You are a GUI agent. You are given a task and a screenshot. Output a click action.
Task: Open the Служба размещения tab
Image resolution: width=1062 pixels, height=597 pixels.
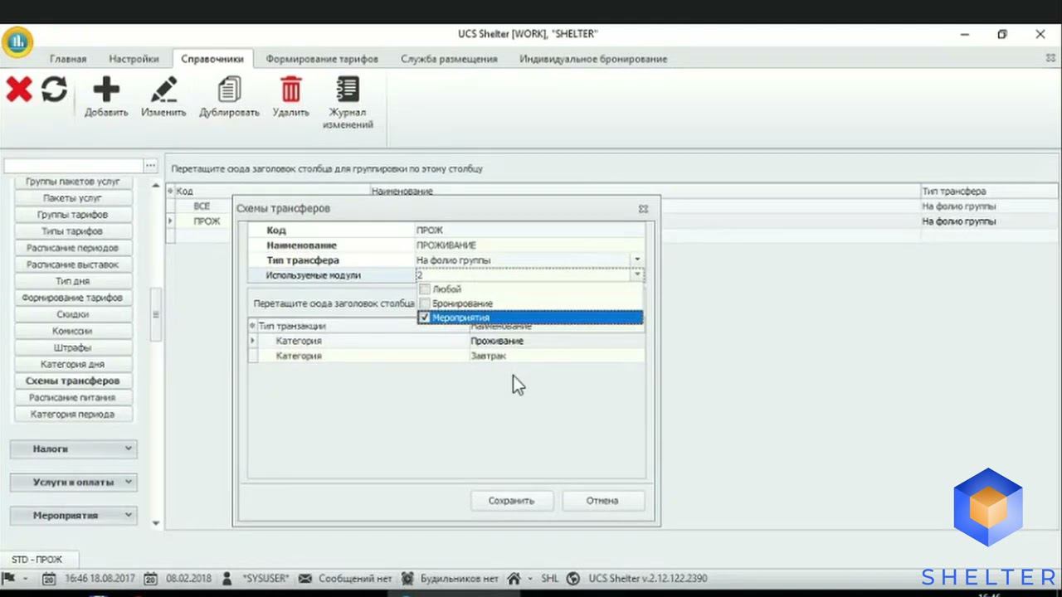449,59
